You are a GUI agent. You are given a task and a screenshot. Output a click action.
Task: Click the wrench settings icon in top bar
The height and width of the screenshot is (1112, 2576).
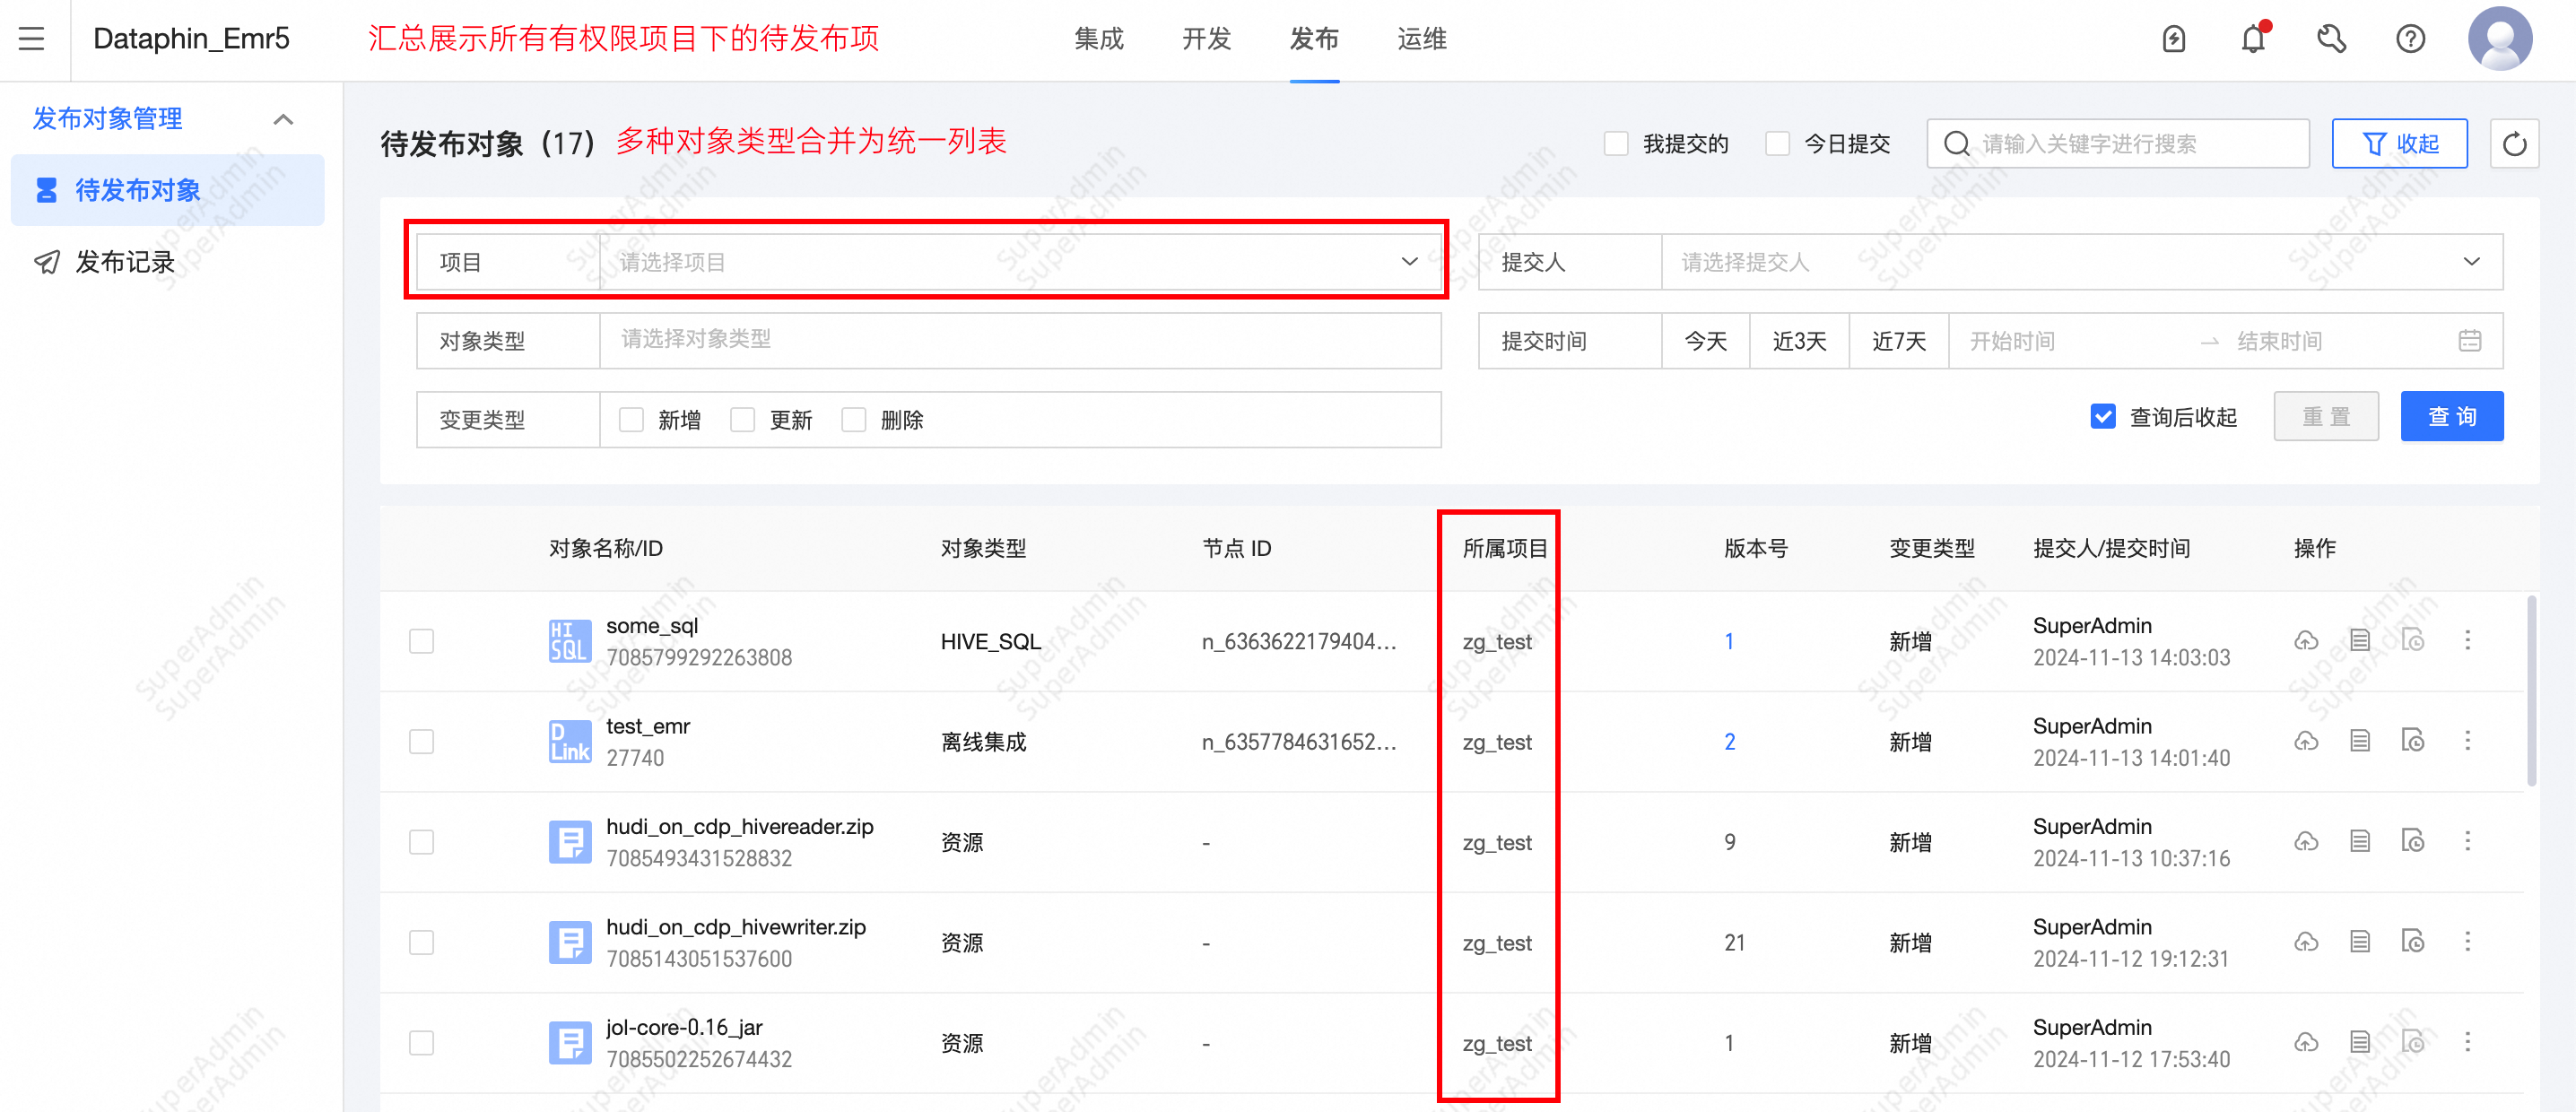pos(2331,39)
